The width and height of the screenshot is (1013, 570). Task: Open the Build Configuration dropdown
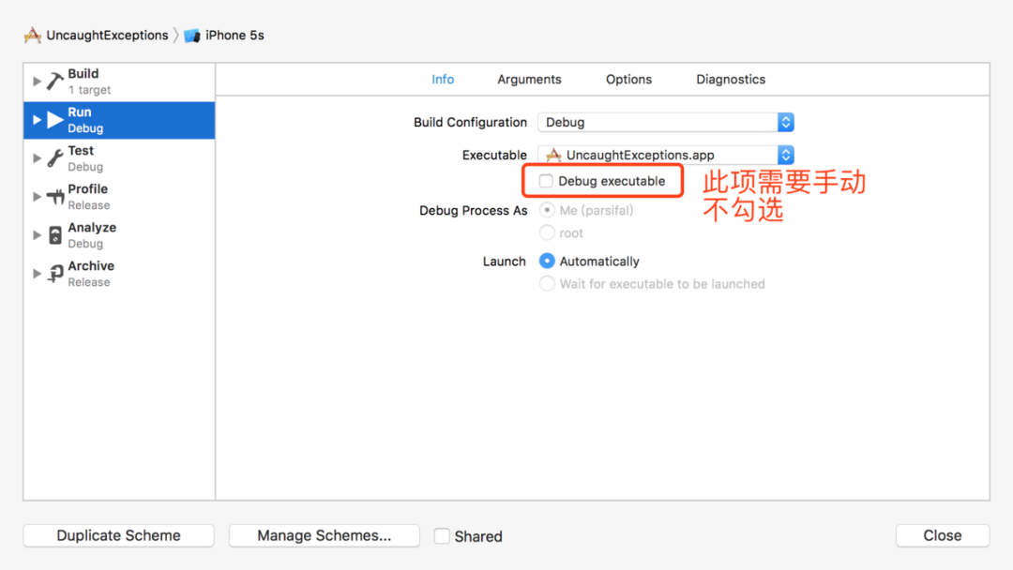coord(666,122)
